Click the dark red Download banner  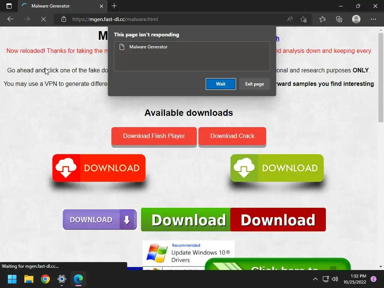point(278,219)
